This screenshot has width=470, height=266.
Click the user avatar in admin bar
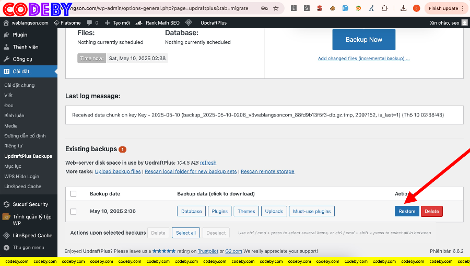pos(465,23)
